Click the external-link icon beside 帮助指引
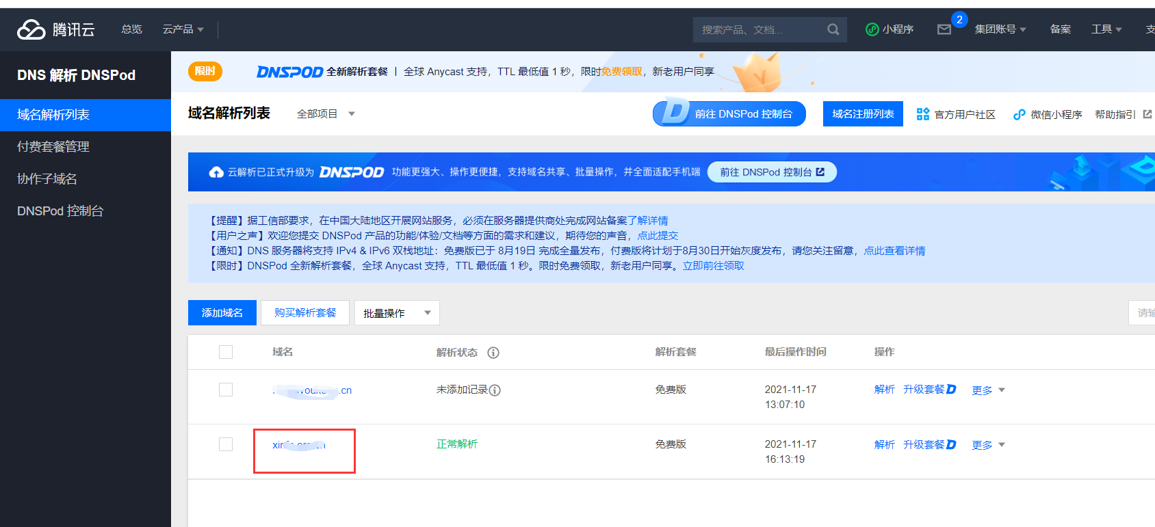Screen dimensions: 1155x527 click(1147, 114)
